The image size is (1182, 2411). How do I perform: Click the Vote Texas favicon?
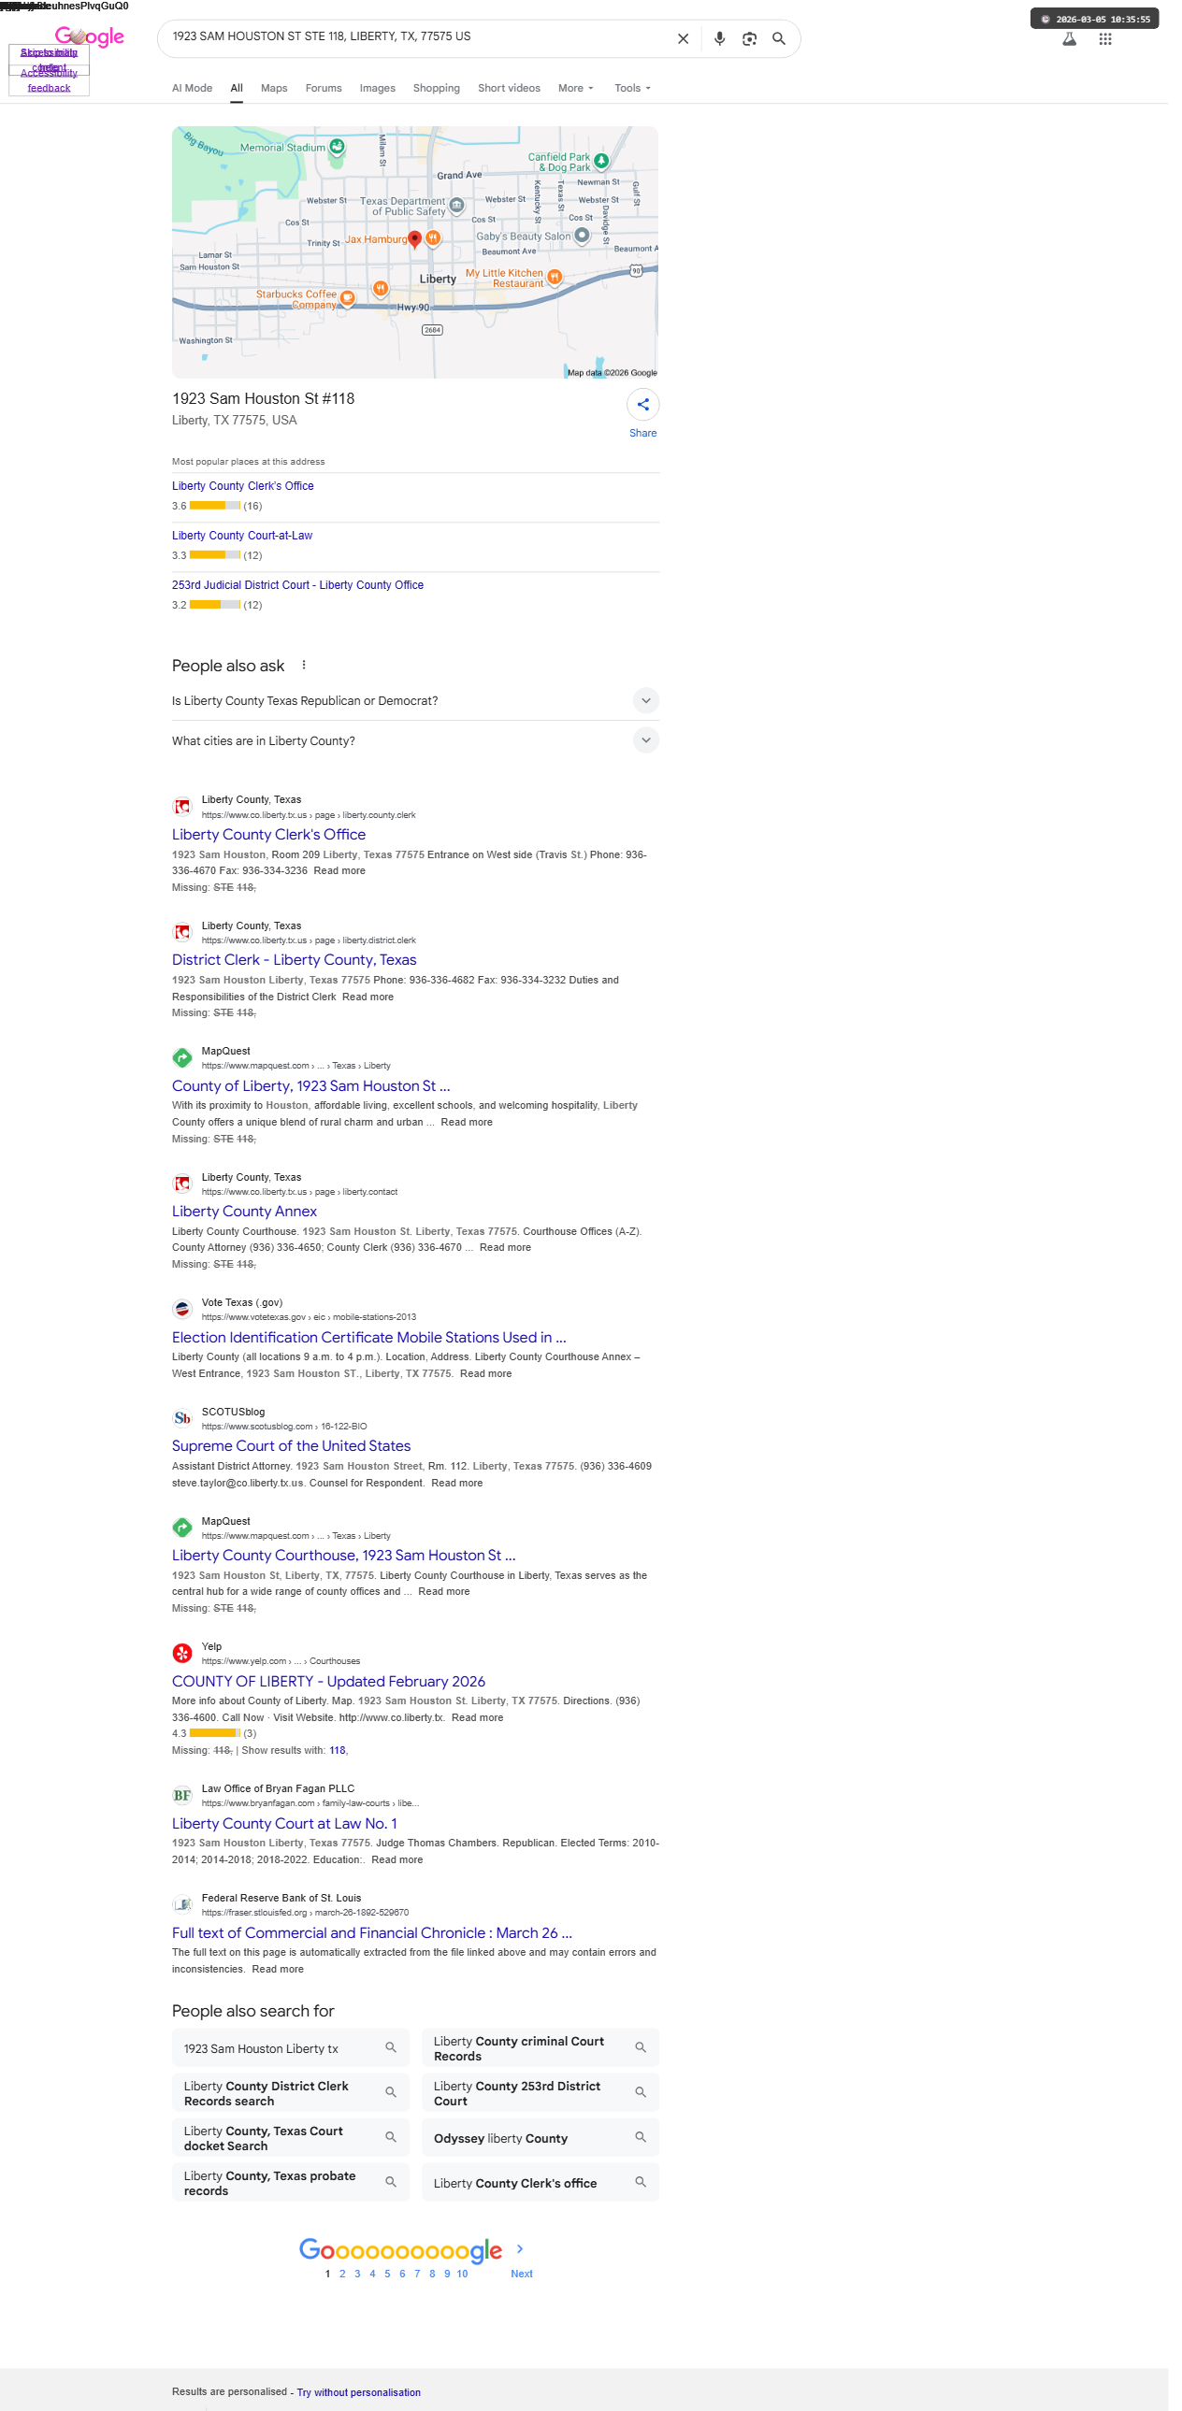182,1309
